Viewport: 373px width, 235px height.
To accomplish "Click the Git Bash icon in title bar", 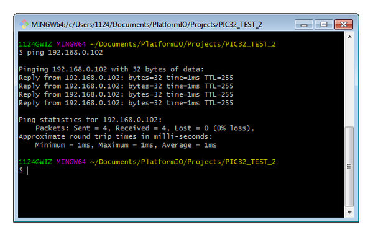I will [x=24, y=24].
